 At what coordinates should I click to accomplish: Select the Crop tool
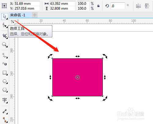5,36
